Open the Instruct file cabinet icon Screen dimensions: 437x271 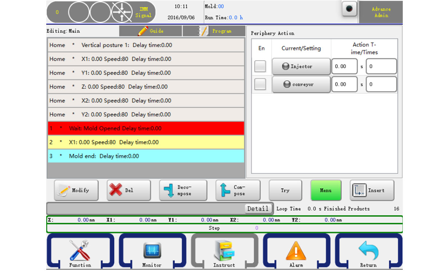pyautogui.click(x=224, y=251)
